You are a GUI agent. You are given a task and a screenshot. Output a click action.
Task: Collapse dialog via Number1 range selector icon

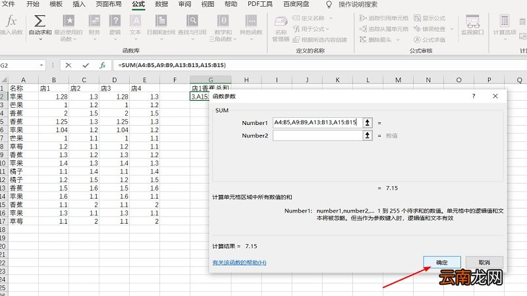tap(368, 122)
